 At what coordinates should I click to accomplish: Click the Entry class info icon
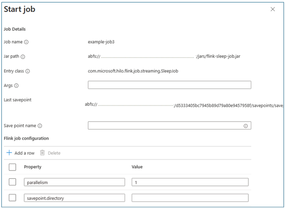tap(28, 71)
